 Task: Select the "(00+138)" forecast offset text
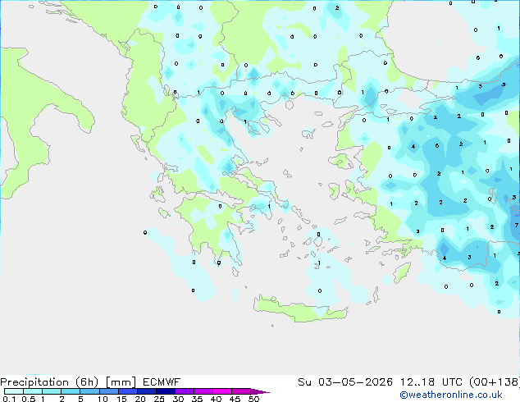tap(495, 382)
